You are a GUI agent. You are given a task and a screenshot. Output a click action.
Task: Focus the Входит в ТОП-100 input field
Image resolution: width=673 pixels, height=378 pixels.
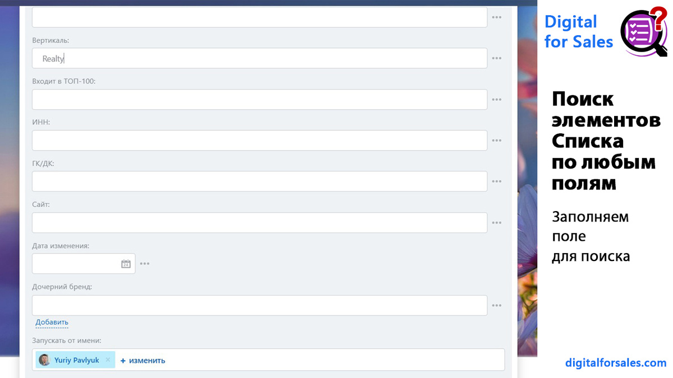(260, 100)
